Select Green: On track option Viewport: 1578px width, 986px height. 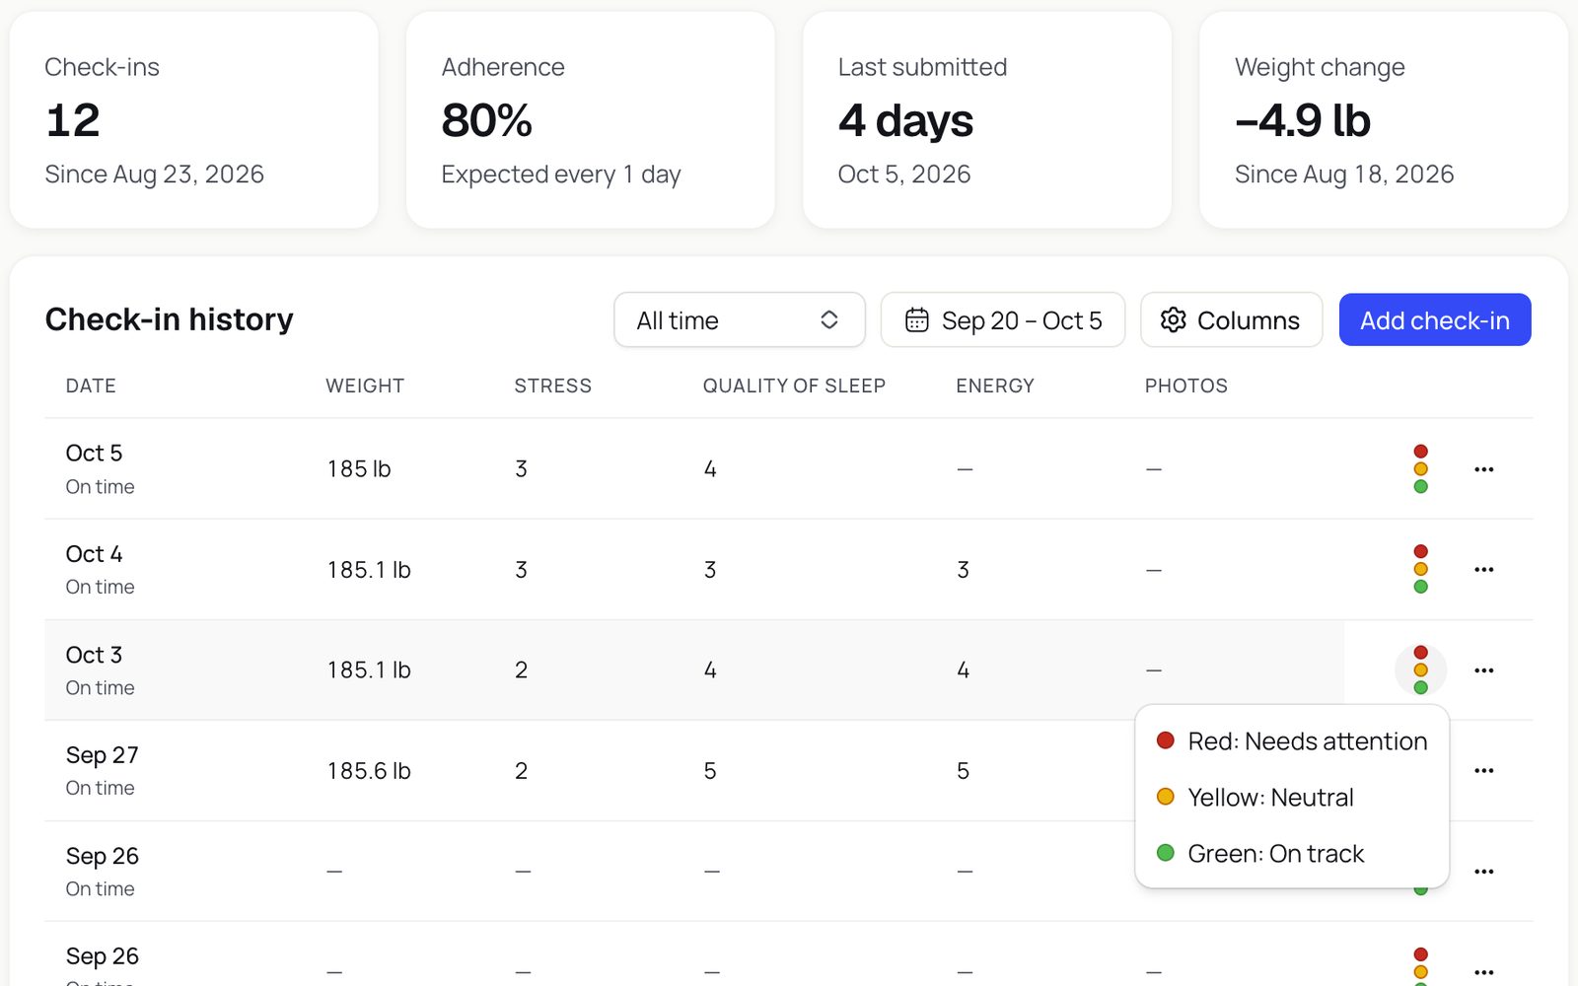tap(1292, 854)
